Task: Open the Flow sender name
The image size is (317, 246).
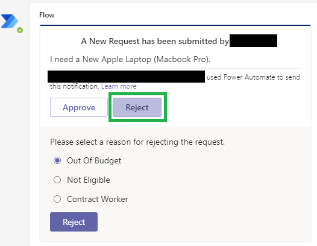Action: (46, 15)
